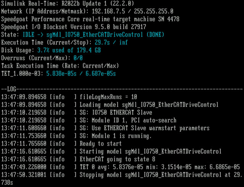Screen dimensions: 244x187
Task: Click the Ready to start log message
Action: click(101, 144)
